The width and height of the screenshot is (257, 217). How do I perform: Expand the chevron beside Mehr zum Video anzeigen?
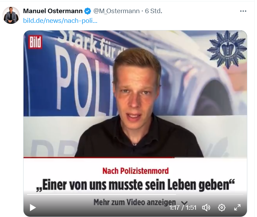[x=184, y=203]
